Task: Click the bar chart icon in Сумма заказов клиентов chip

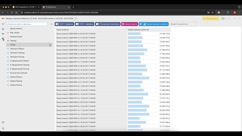Action: [x=144, y=24]
